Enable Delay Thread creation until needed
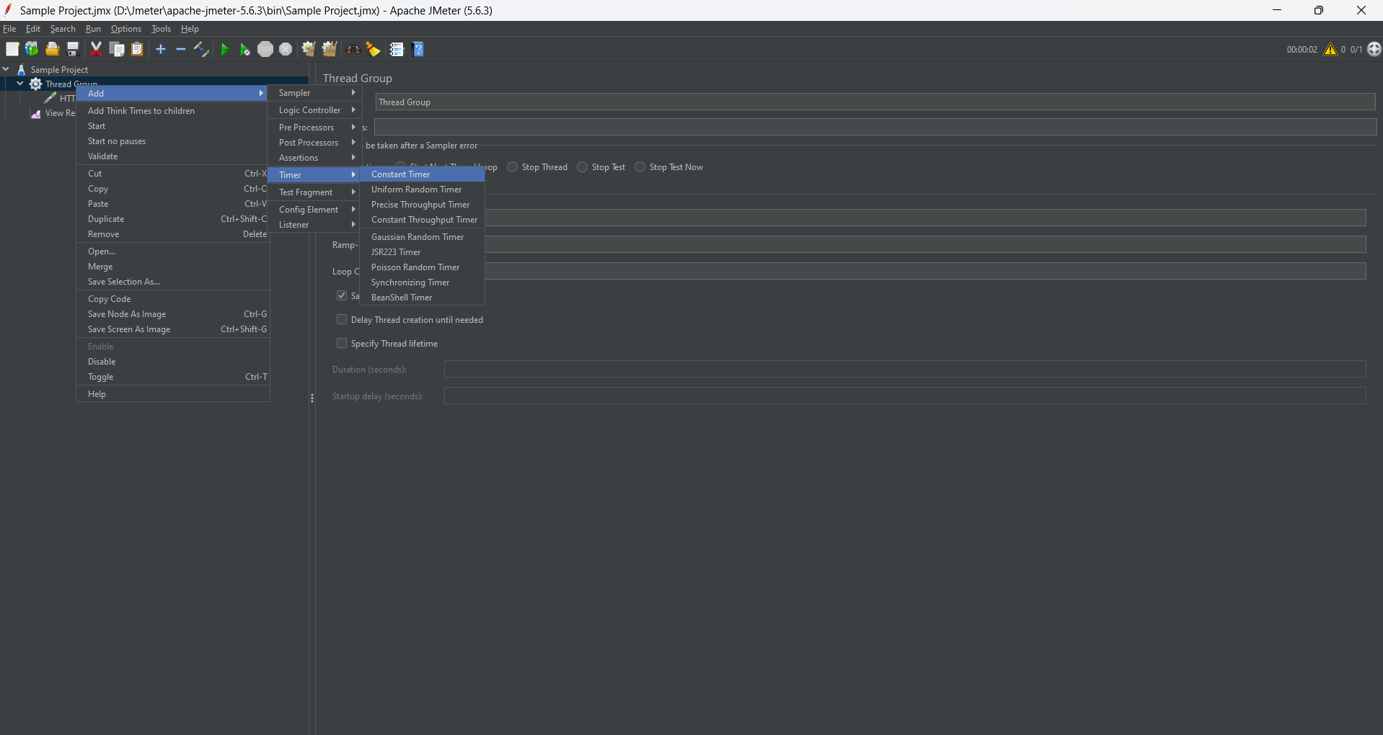1383x735 pixels. (341, 319)
